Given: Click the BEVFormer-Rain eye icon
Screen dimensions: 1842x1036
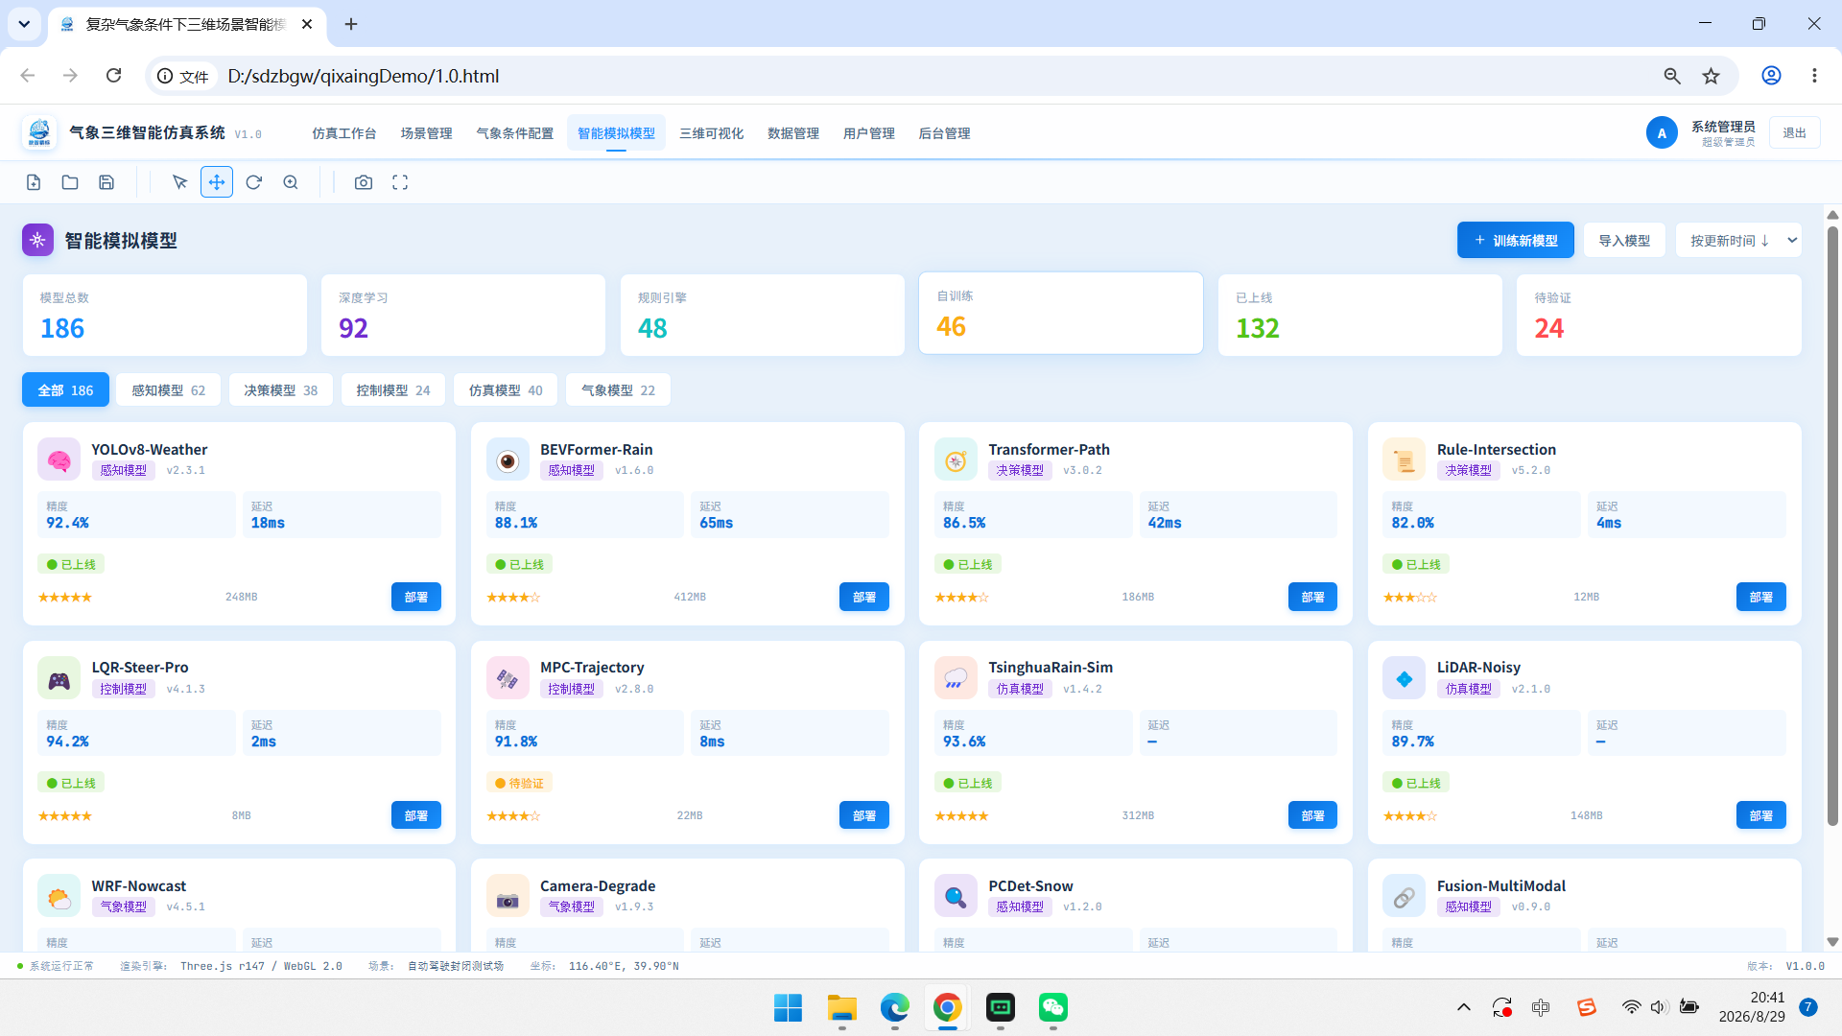Looking at the screenshot, I should (x=508, y=459).
